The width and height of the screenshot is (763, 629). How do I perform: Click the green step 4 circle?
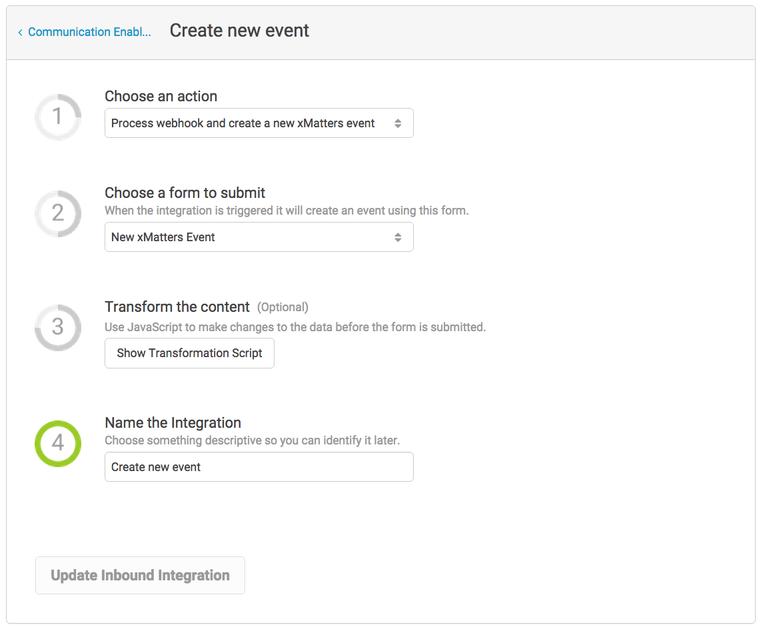(x=58, y=444)
